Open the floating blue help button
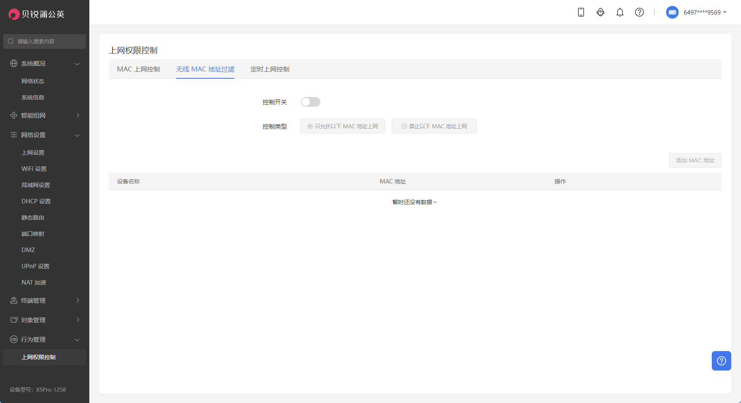The height and width of the screenshot is (403, 741). (721, 361)
